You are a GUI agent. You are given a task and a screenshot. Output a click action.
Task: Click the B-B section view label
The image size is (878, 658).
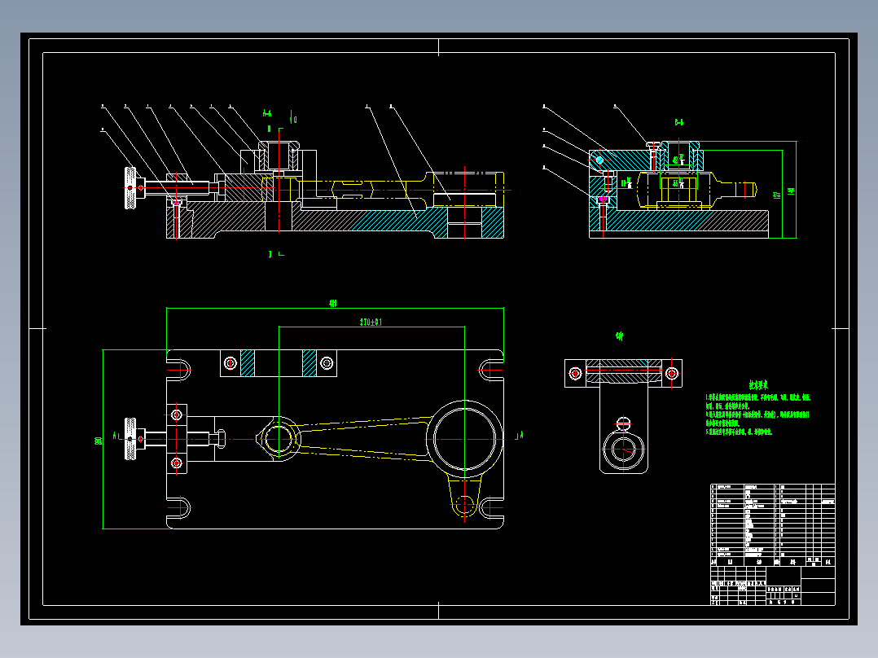pyautogui.click(x=678, y=121)
